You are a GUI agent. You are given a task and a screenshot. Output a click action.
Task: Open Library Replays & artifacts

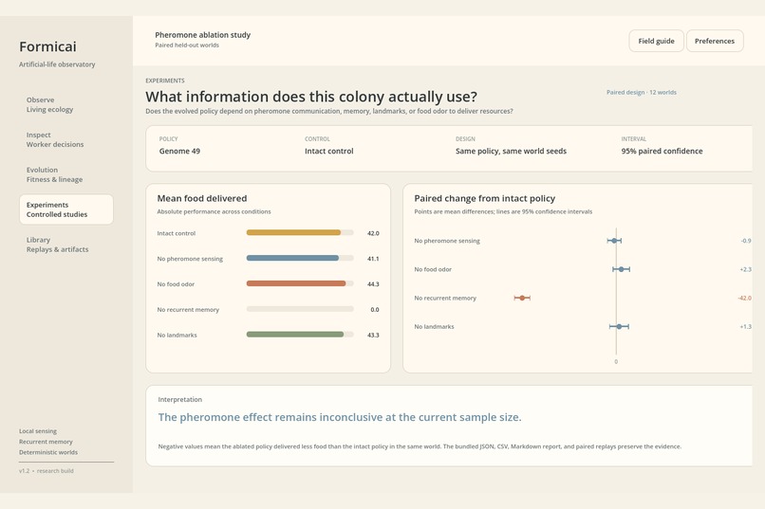(66, 245)
